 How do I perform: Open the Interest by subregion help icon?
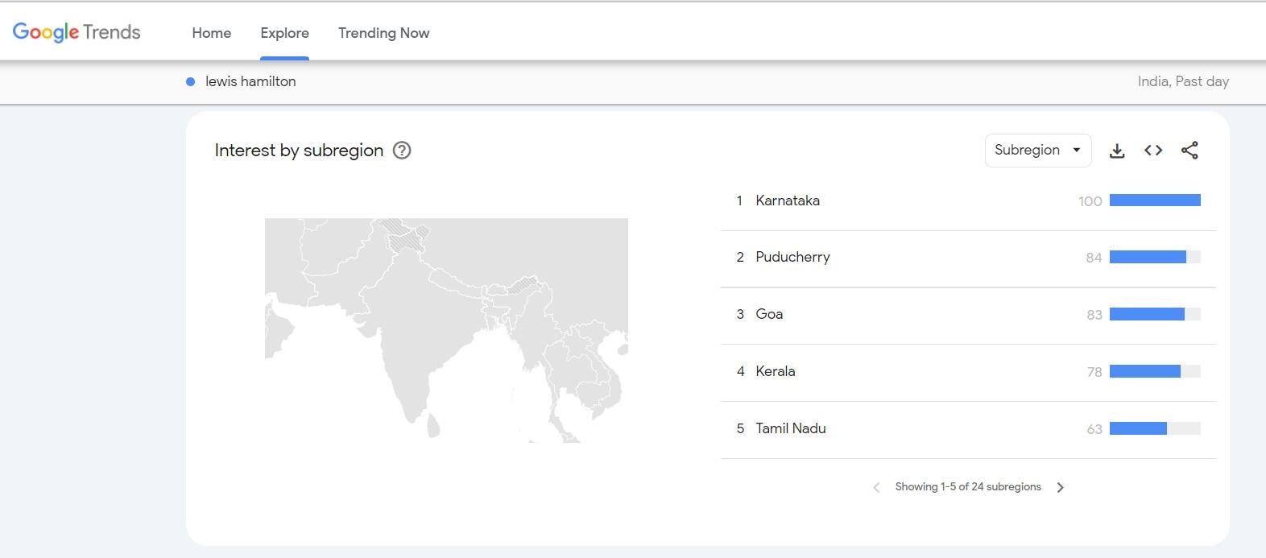point(401,151)
